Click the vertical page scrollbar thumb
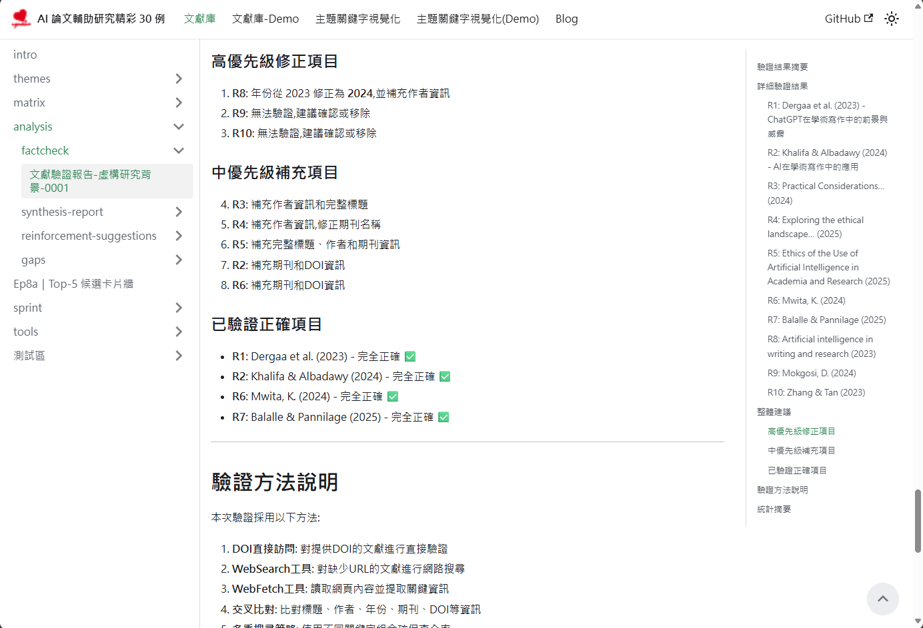Image resolution: width=923 pixels, height=628 pixels. click(918, 521)
